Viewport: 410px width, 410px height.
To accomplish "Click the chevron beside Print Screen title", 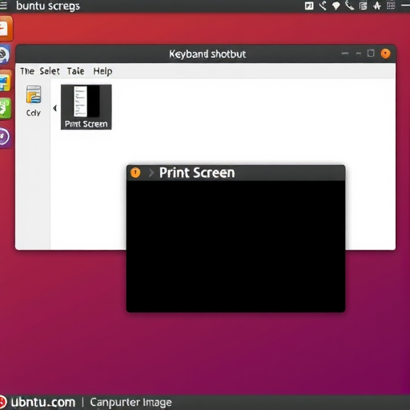I will [151, 173].
